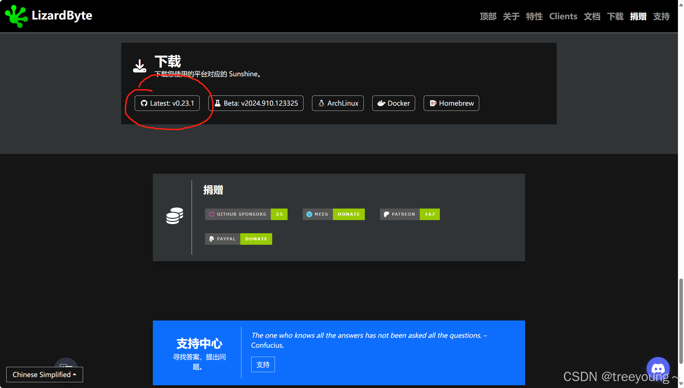The width and height of the screenshot is (684, 388).
Task: Open the ArchLinux download option
Action: tap(338, 103)
